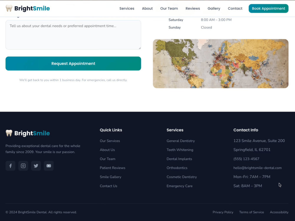This screenshot has width=295, height=221.
Task: Open the Terms of Service link
Action: click(x=251, y=212)
